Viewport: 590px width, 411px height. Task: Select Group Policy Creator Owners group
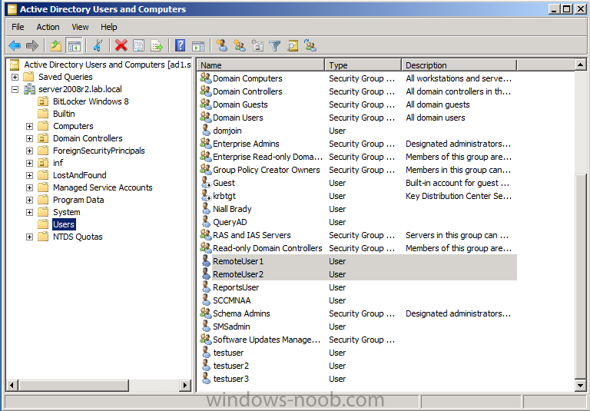[266, 170]
